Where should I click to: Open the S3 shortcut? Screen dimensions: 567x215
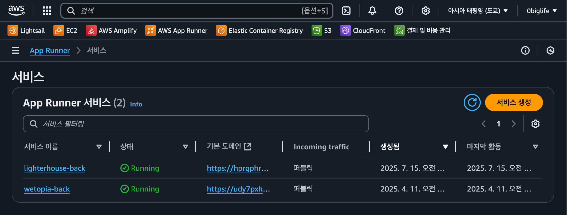(322, 30)
